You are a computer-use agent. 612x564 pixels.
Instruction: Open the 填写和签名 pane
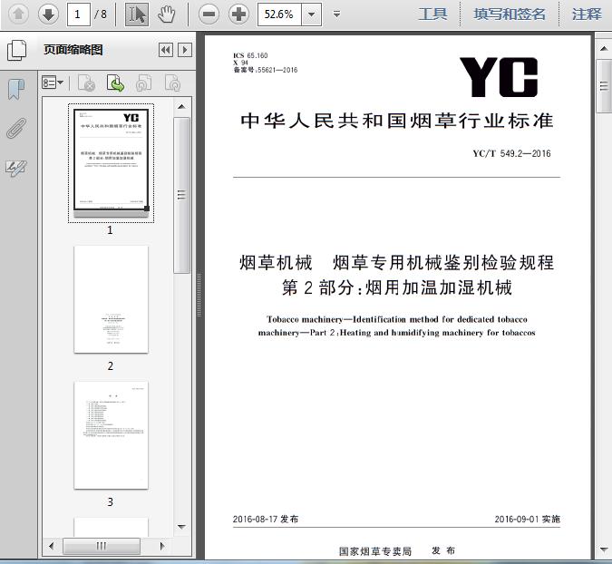pyautogui.click(x=510, y=15)
